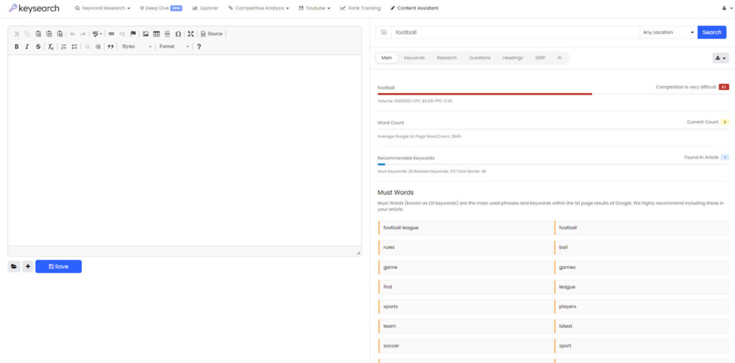Screen dimensions: 735x363
Task: Create a new document with the plus icon
Action: click(x=28, y=266)
